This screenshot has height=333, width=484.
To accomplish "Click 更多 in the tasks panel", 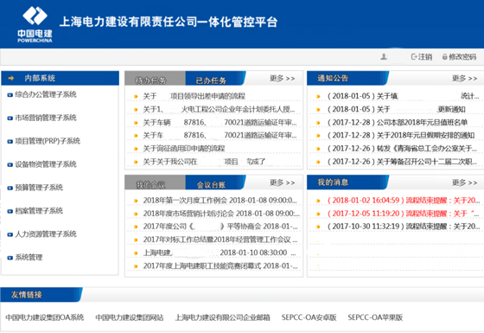I will pyautogui.click(x=282, y=79).
